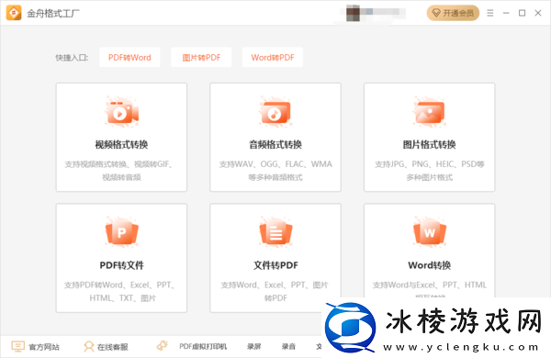
Task: Maximize the 金舟格式工厂 window
Action: (523, 13)
